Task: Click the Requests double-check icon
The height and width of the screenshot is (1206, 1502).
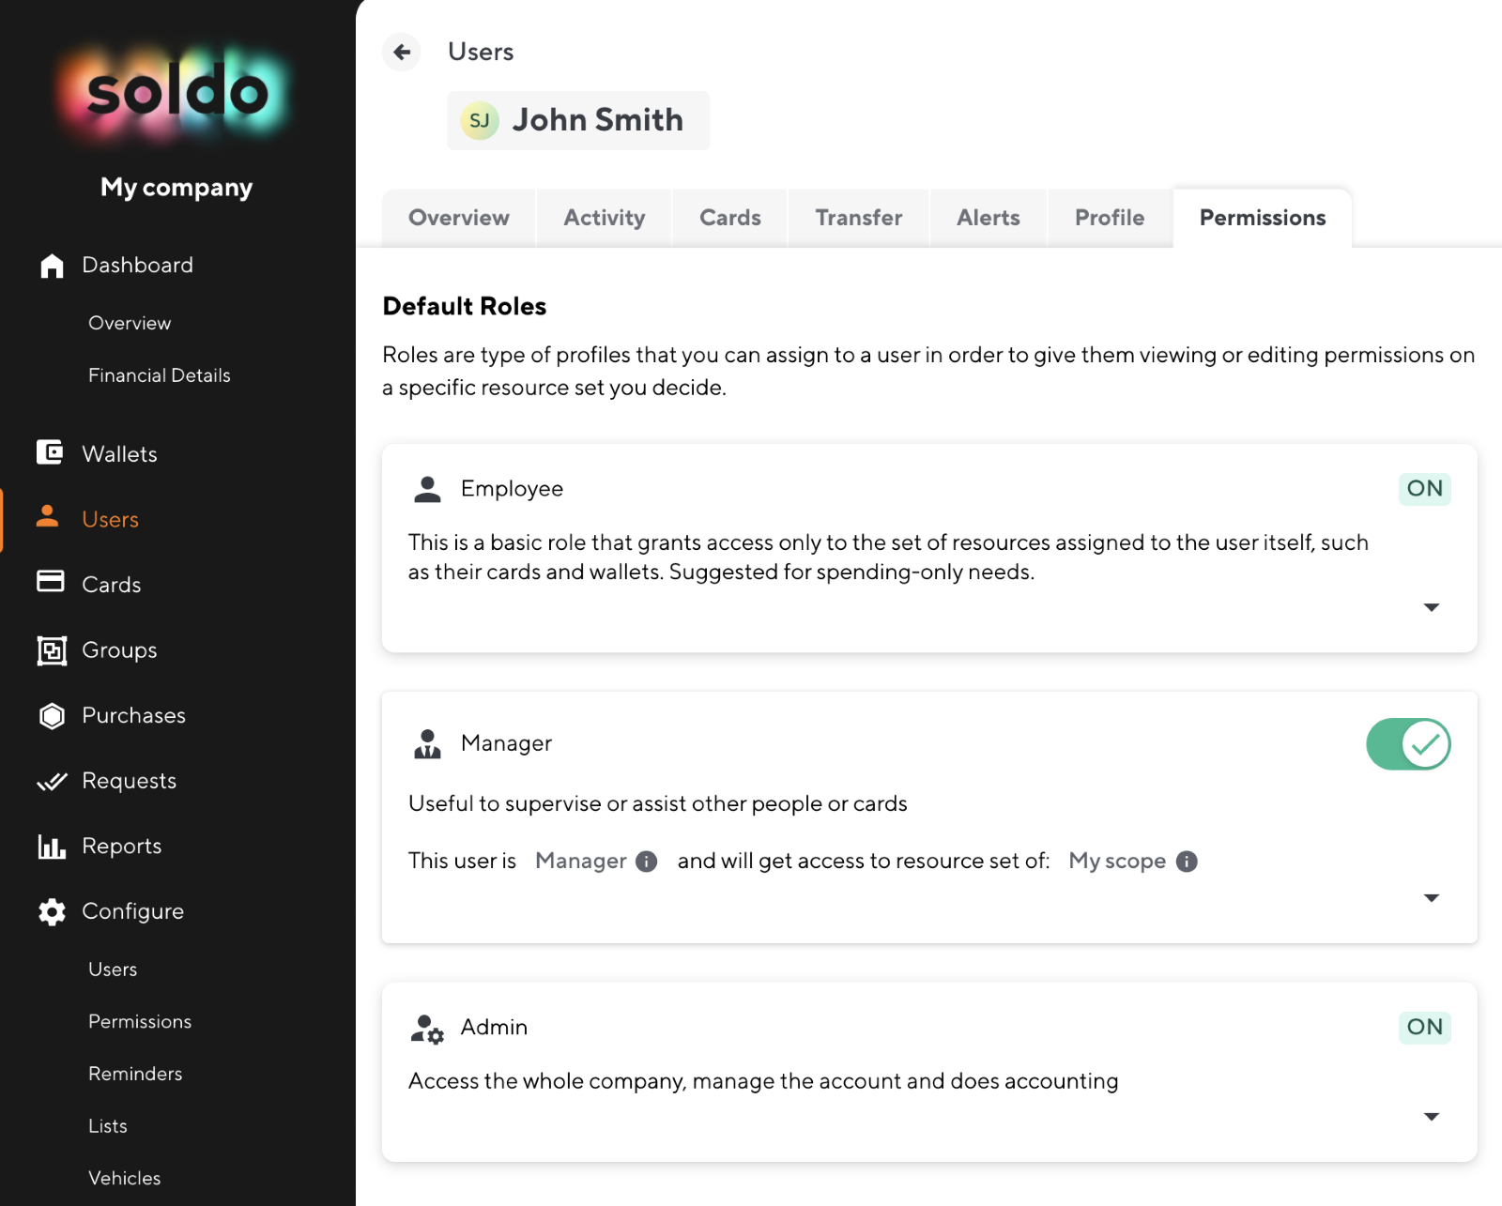Action: click(x=52, y=781)
